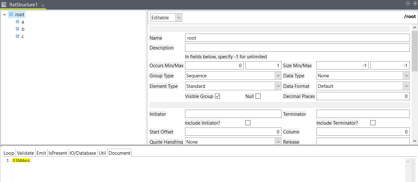
Task: Click the icon beside element b
Action: click(17, 29)
